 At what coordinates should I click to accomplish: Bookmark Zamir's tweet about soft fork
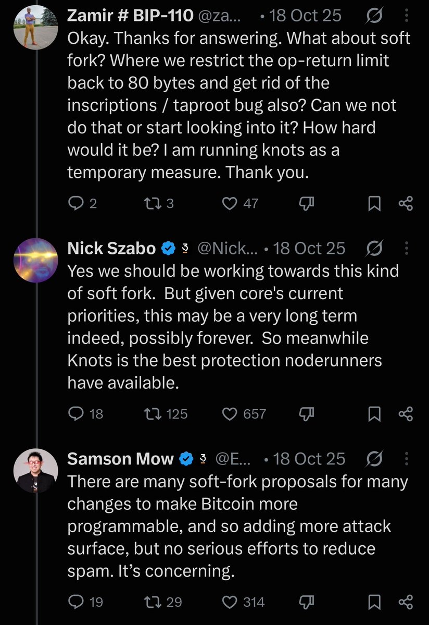(374, 203)
